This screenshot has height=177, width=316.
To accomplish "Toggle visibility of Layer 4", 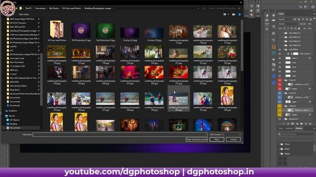I will [x=279, y=58].
